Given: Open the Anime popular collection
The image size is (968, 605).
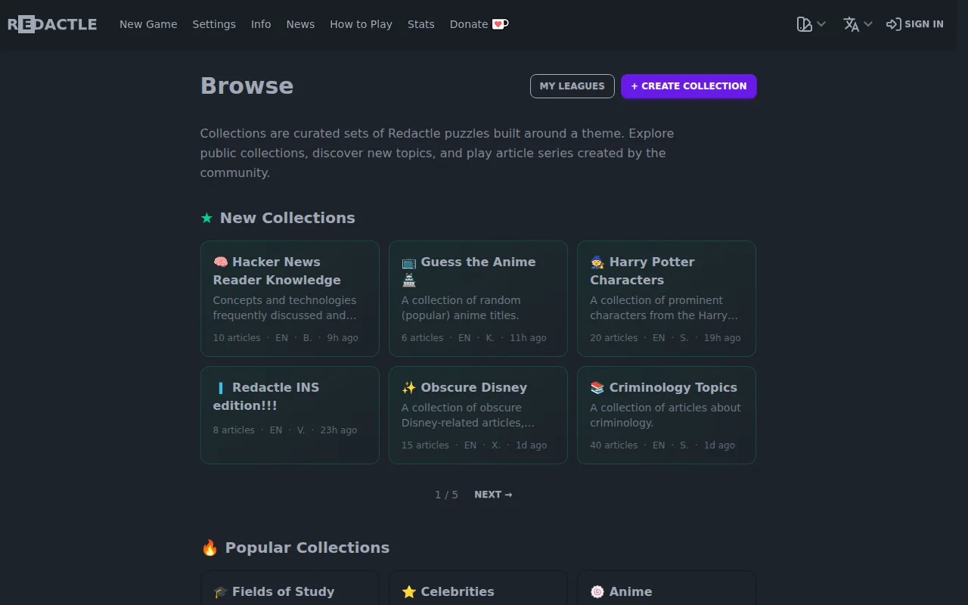Looking at the screenshot, I should (x=666, y=588).
